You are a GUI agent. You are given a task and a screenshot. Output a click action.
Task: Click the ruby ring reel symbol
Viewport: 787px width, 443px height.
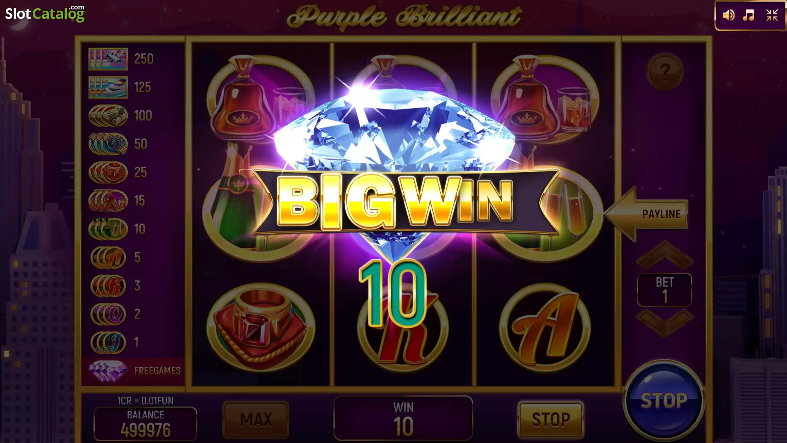pyautogui.click(x=261, y=328)
